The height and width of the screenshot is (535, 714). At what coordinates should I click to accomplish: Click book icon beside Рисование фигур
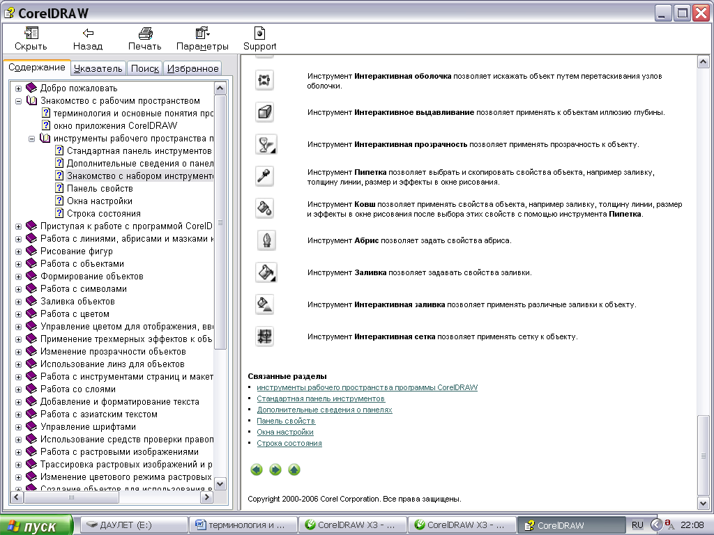tap(31, 251)
